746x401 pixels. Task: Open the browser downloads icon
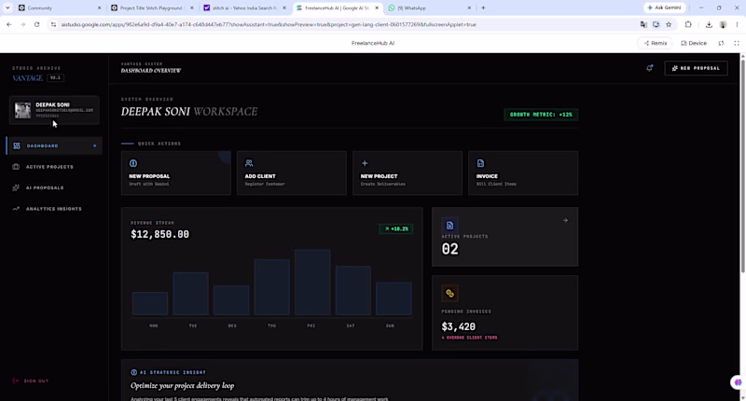tap(709, 24)
